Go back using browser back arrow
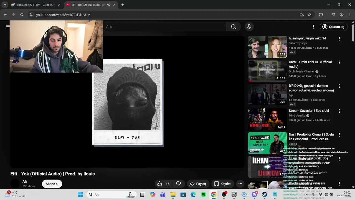This screenshot has width=355, height=200. [x=5, y=15]
